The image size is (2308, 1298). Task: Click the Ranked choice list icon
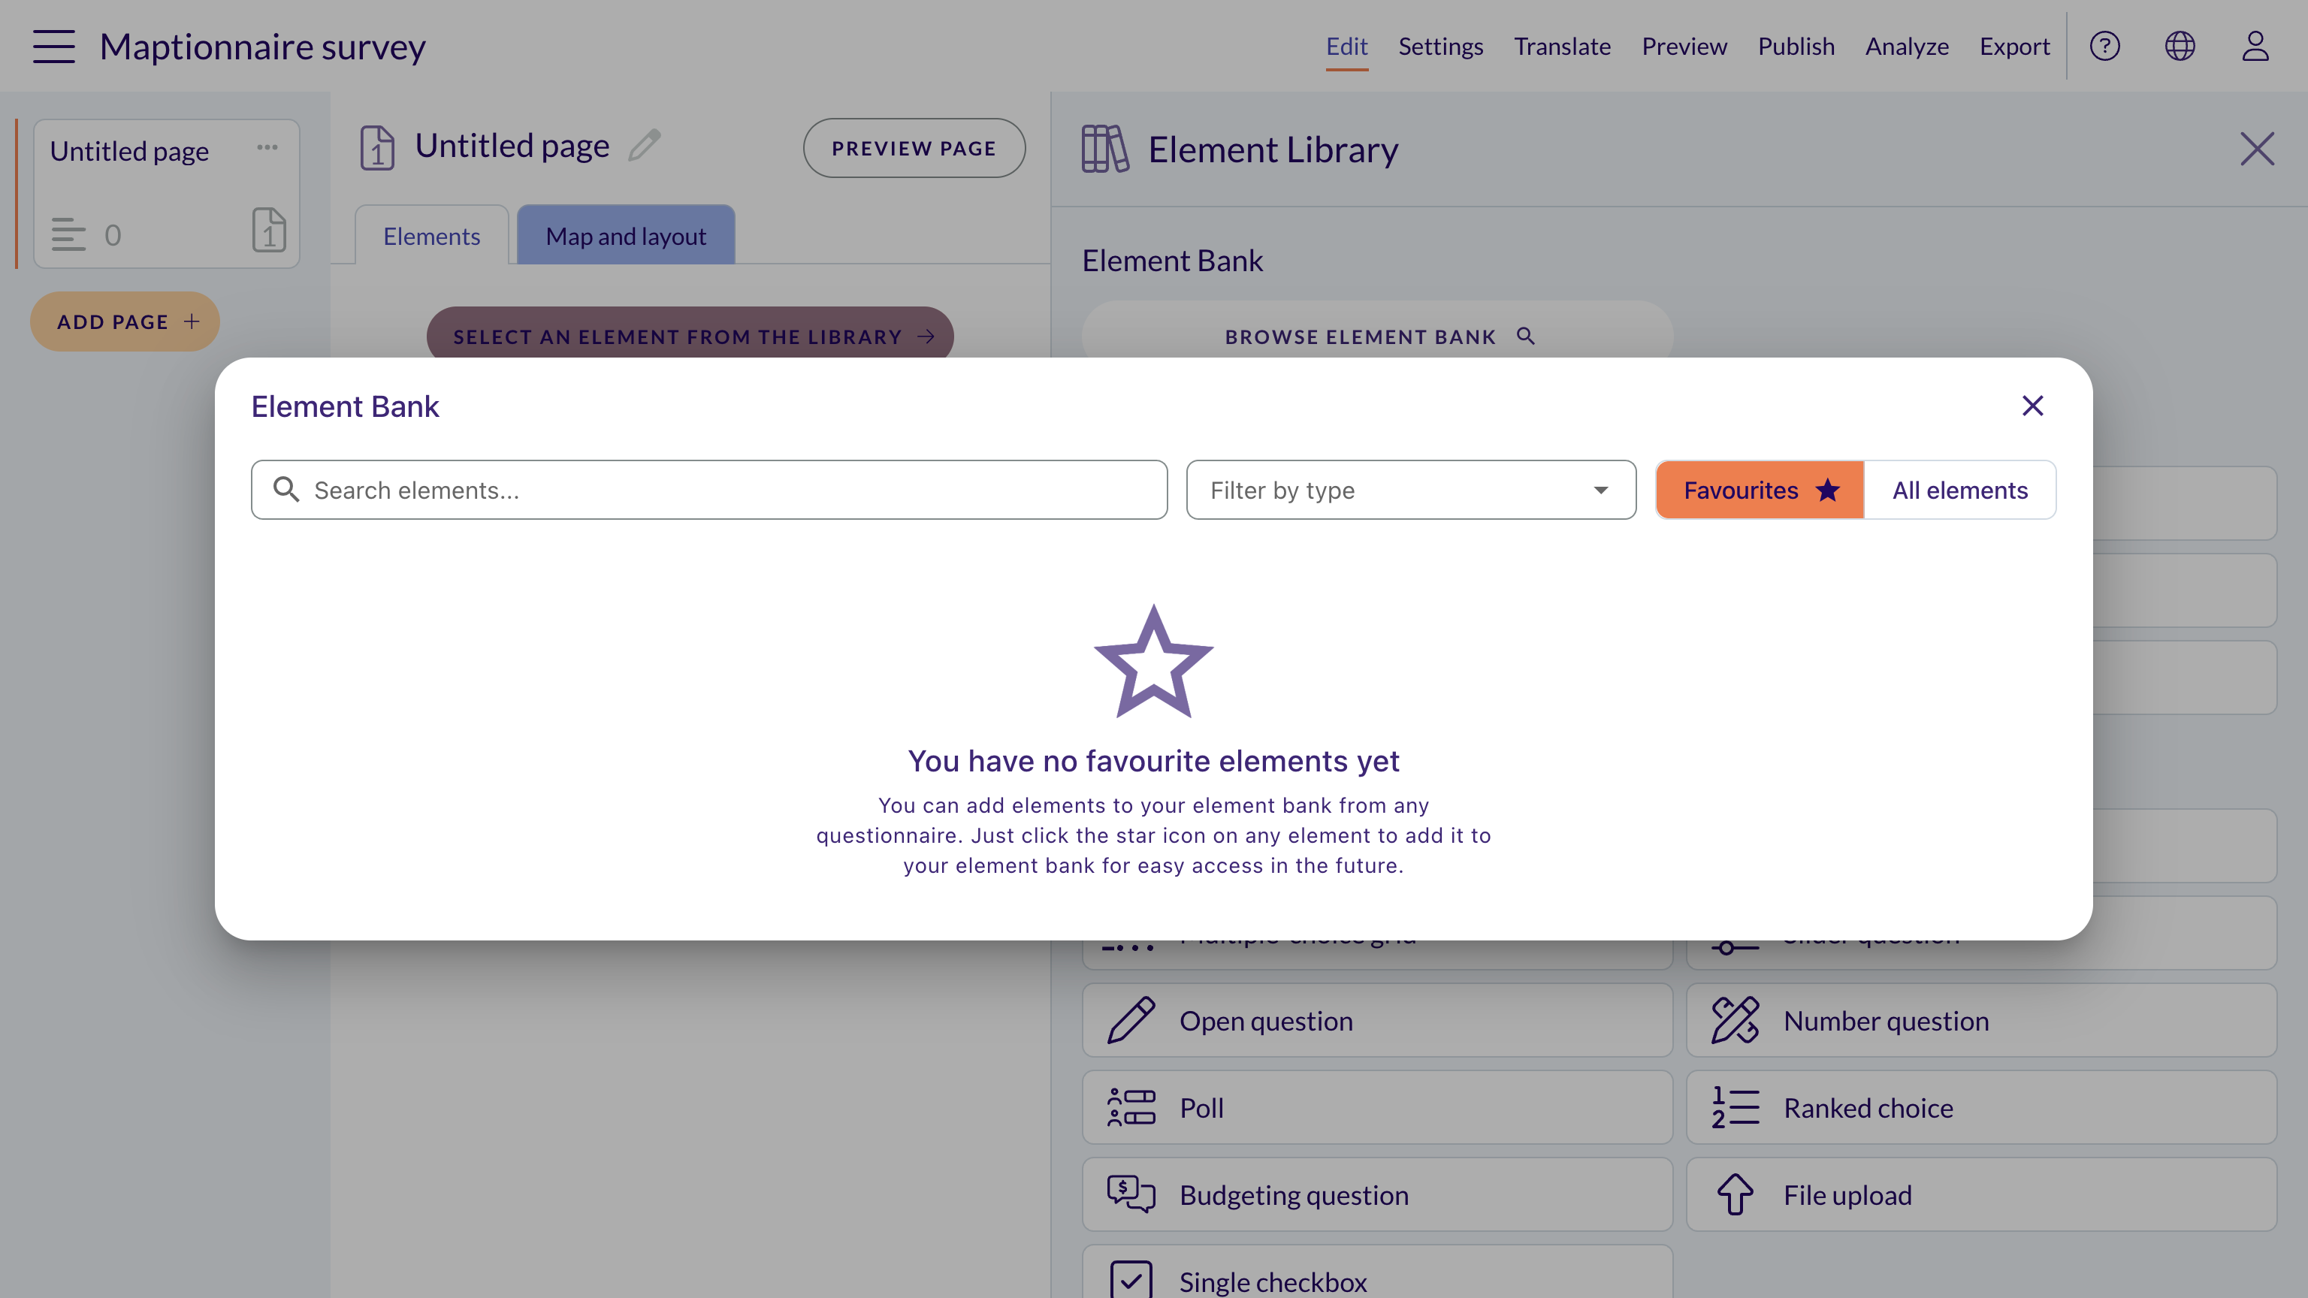click(x=1735, y=1107)
